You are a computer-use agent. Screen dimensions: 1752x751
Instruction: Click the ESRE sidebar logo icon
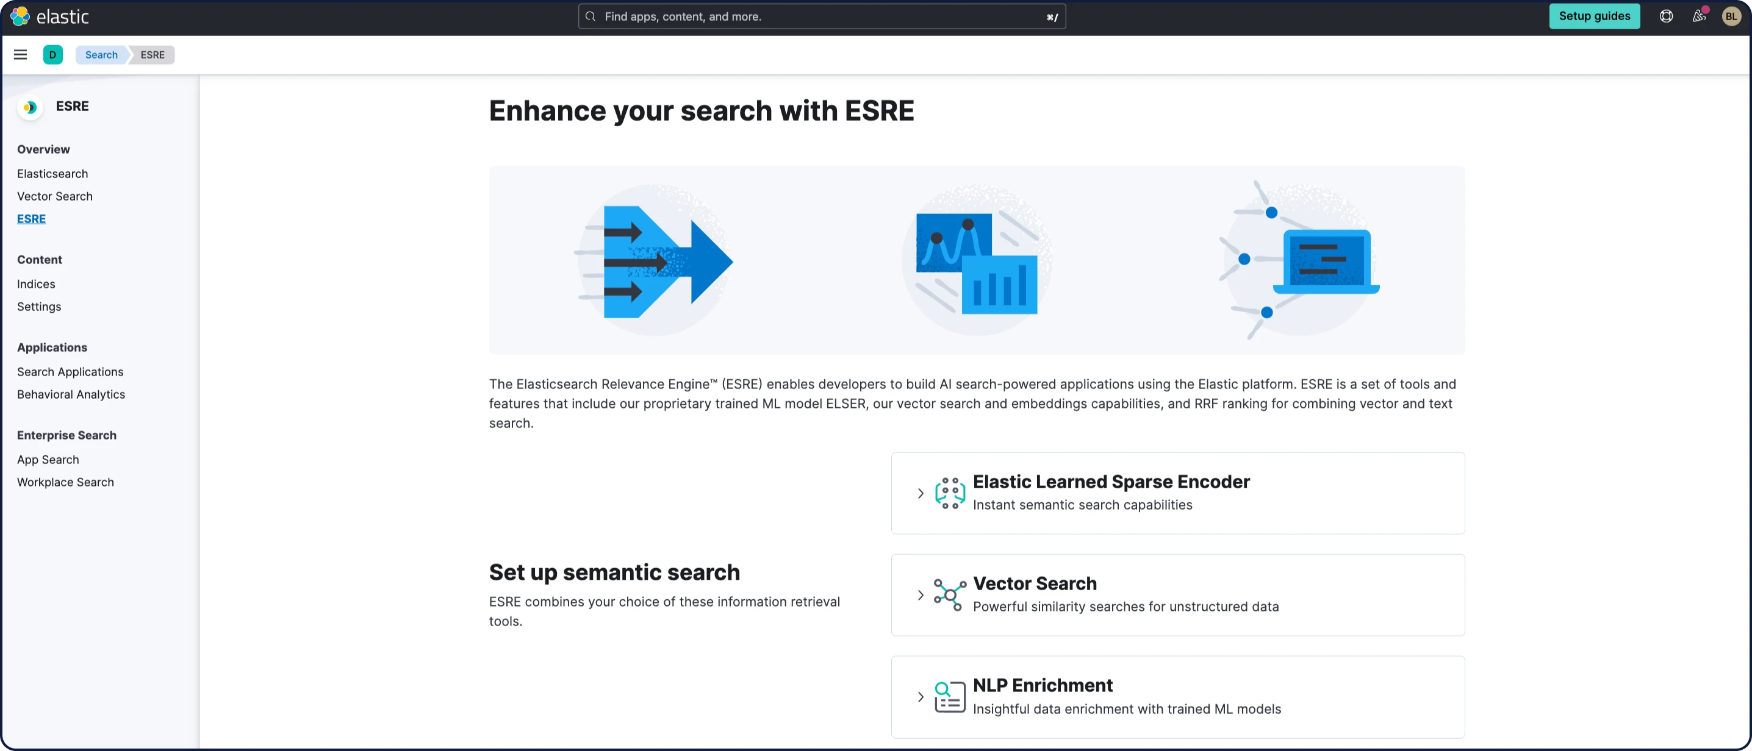[30, 107]
